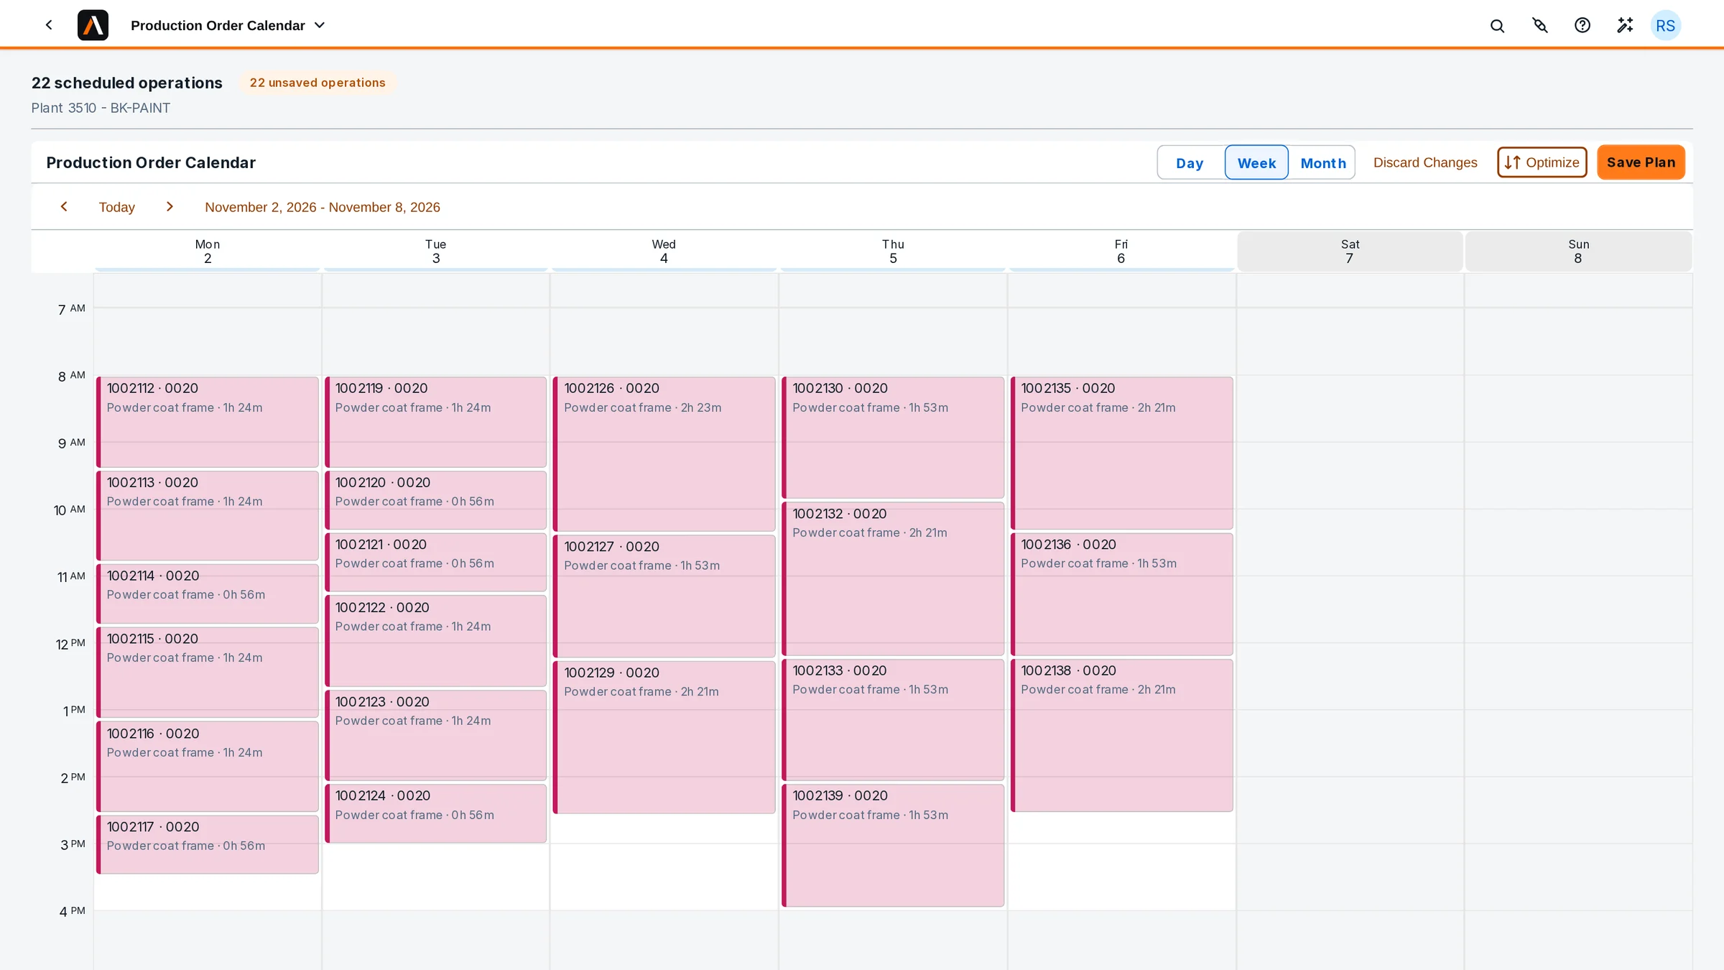Switch to Day view
The image size is (1724, 970).
pyautogui.click(x=1190, y=163)
